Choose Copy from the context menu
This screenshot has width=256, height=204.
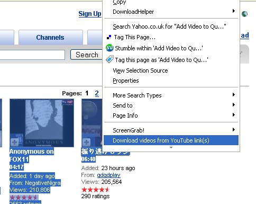171,3
